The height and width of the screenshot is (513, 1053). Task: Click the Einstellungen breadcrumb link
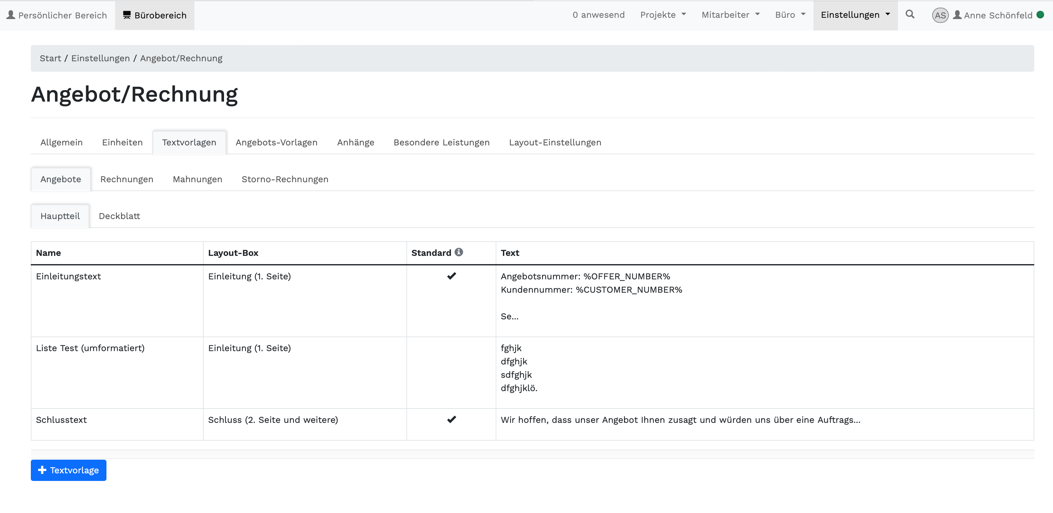[x=100, y=58]
